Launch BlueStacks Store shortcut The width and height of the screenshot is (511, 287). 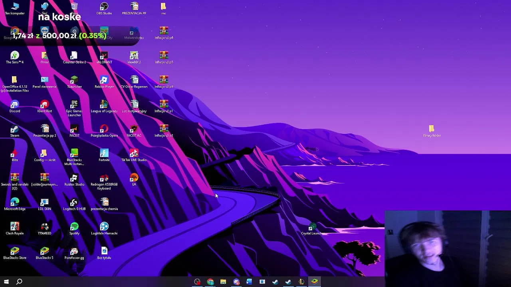point(15,253)
